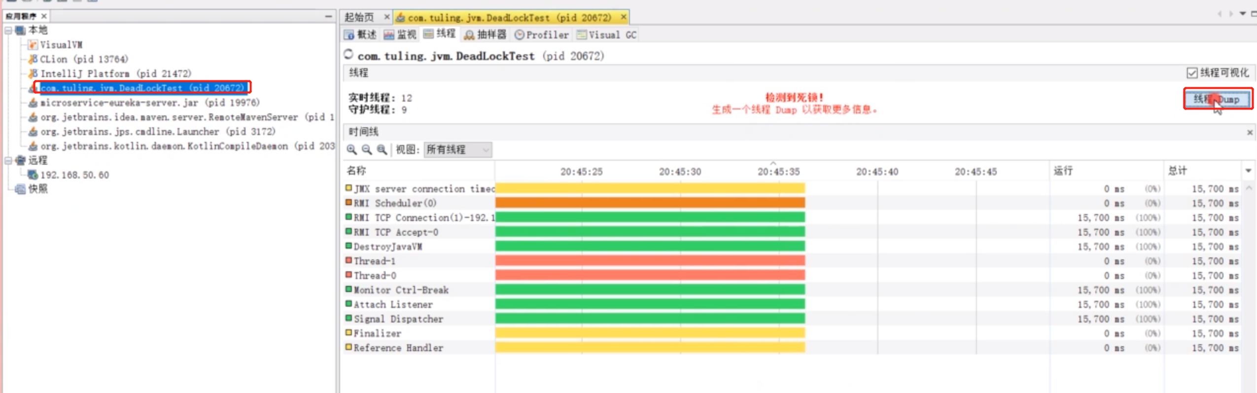1257x393 pixels.
Task: Close the DeadLockTest pid 20672 tab
Action: coord(624,17)
